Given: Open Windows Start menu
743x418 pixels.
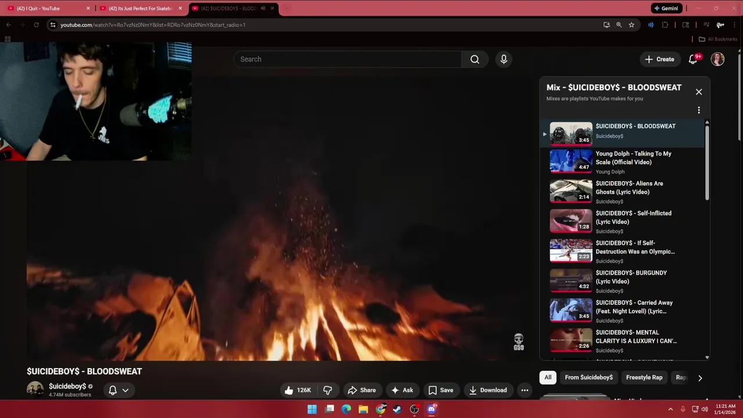Looking at the screenshot, I should 312,409.
